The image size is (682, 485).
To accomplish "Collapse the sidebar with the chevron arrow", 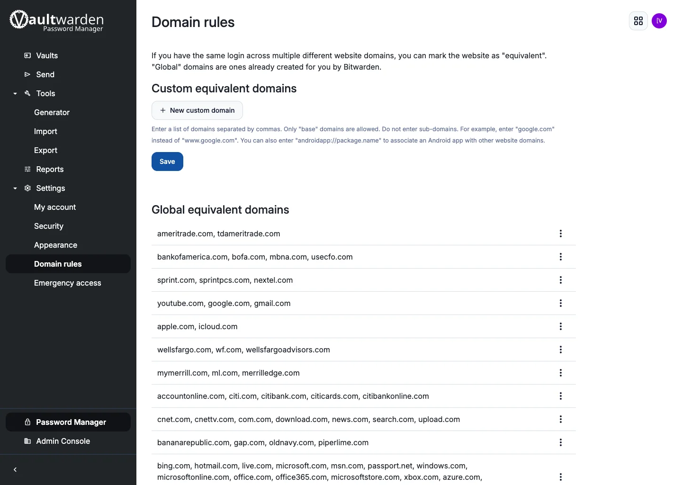I will (x=15, y=470).
